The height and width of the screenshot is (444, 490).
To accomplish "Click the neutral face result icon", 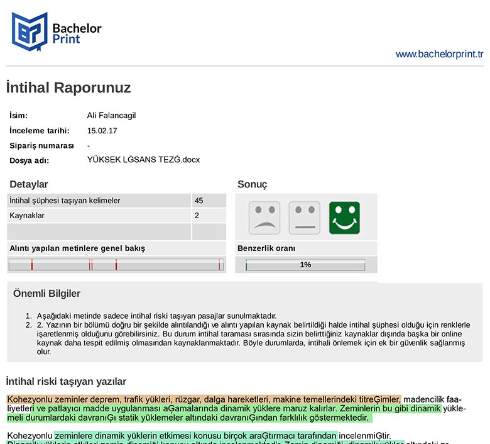I will (x=305, y=218).
